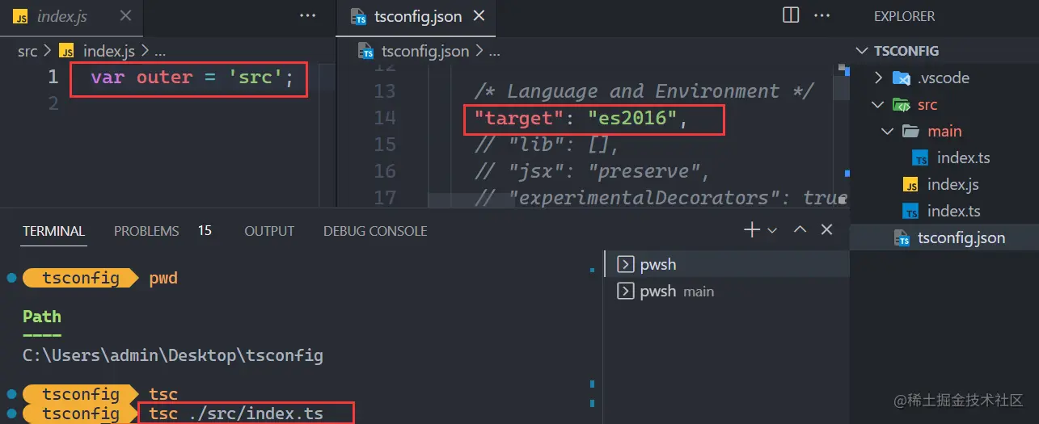
Task: Open the TERMINAL panel tab
Action: click(x=54, y=231)
